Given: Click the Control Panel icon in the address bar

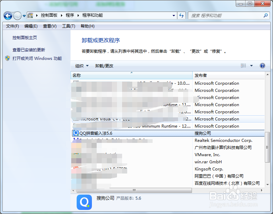Looking at the screenshot, I should pos(31,15).
